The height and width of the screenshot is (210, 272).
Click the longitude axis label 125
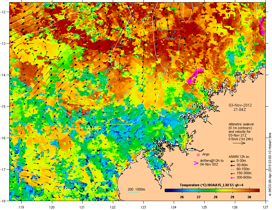204,207
